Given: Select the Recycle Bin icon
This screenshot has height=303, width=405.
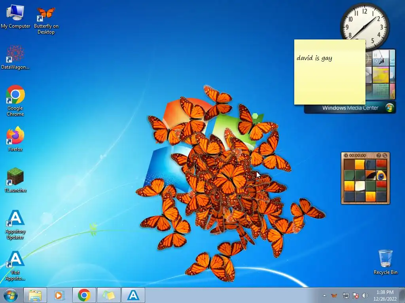Looking at the screenshot, I should point(385,262).
